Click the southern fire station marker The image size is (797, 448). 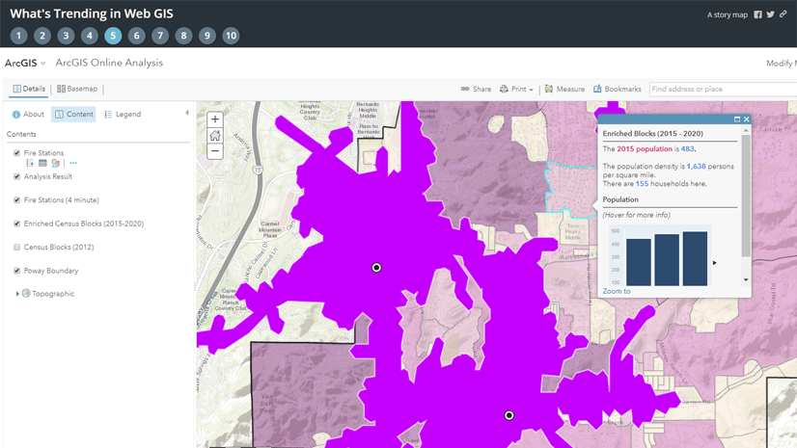[508, 415]
